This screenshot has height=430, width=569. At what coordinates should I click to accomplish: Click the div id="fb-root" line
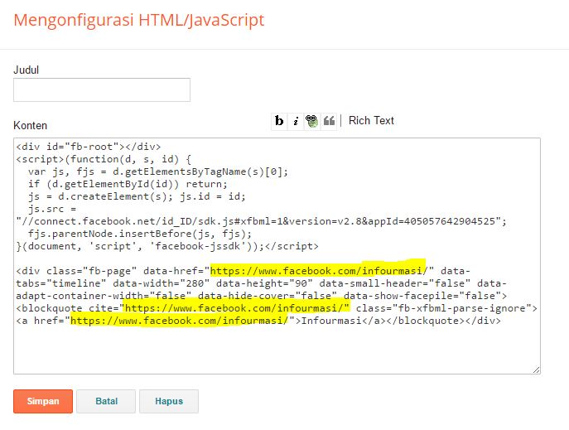coord(88,147)
